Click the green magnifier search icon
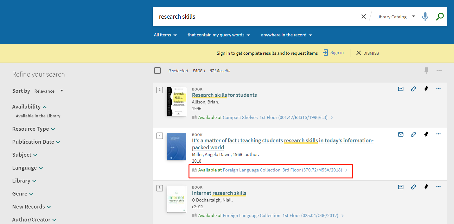454x224 pixels. coord(439,17)
